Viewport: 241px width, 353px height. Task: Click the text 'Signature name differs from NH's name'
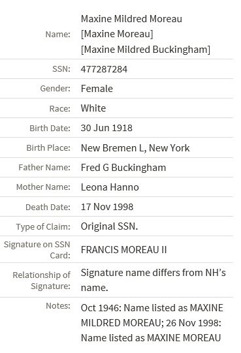[x=153, y=280]
